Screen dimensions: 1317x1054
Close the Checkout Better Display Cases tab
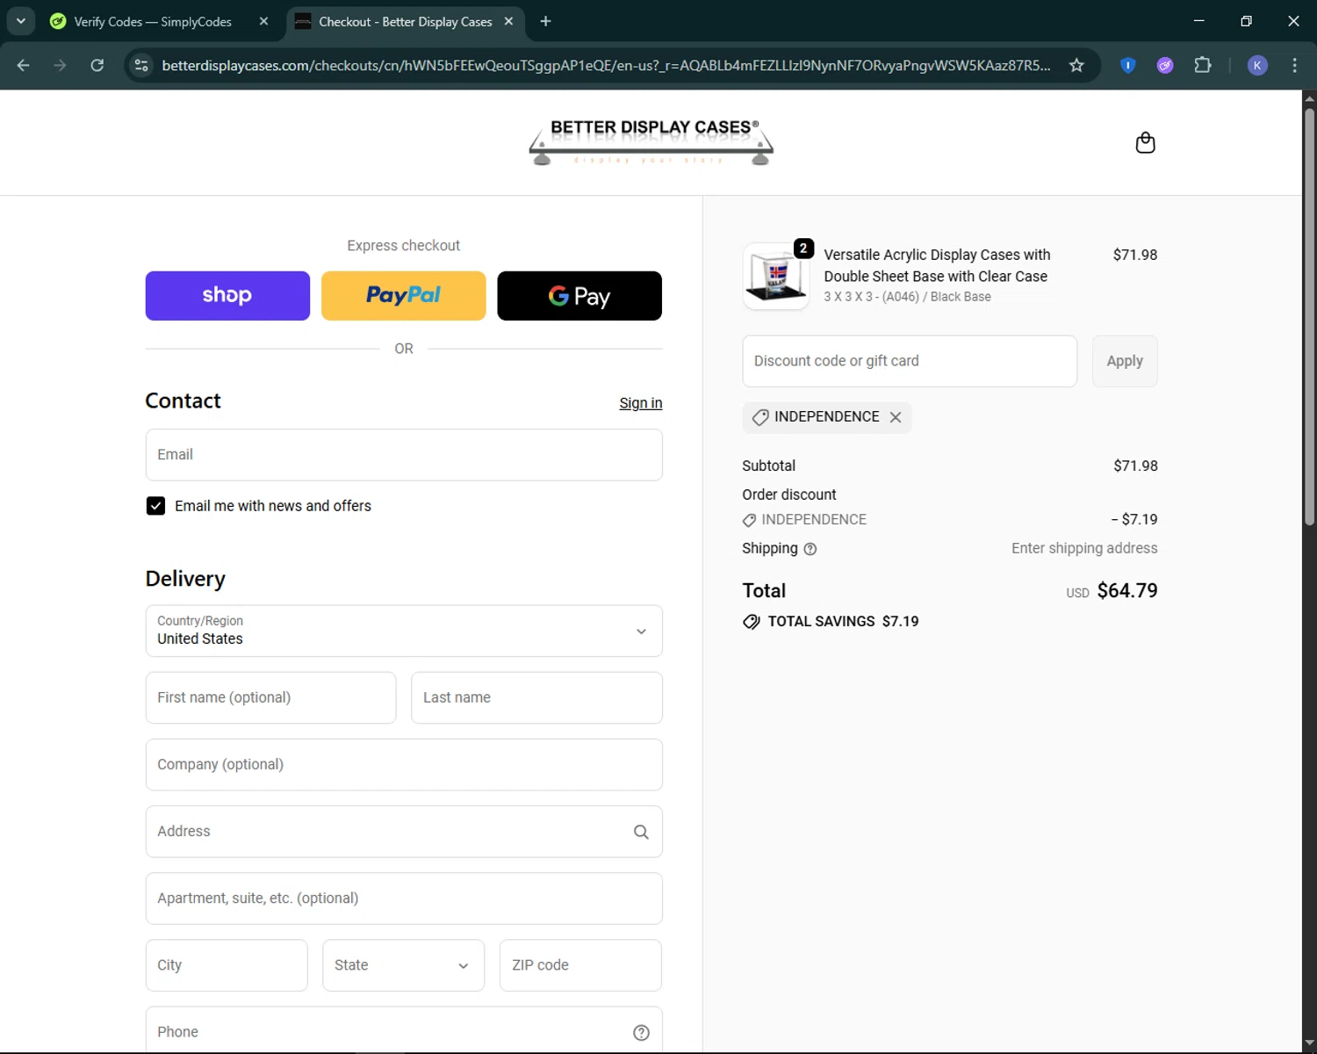508,21
